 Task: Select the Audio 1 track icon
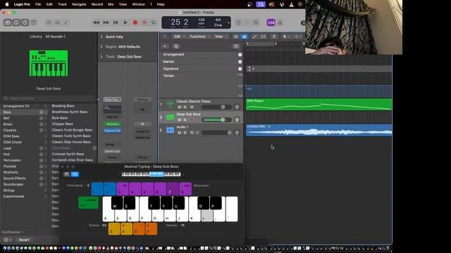(x=171, y=130)
